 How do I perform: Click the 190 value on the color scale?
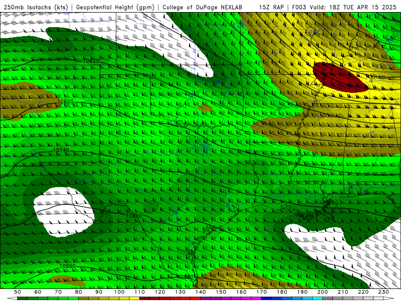click(x=303, y=292)
